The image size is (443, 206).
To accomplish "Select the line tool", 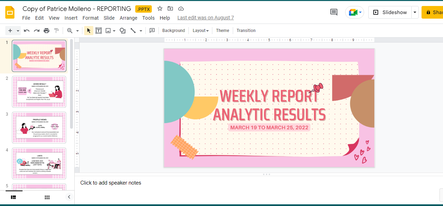I will coord(133,31).
